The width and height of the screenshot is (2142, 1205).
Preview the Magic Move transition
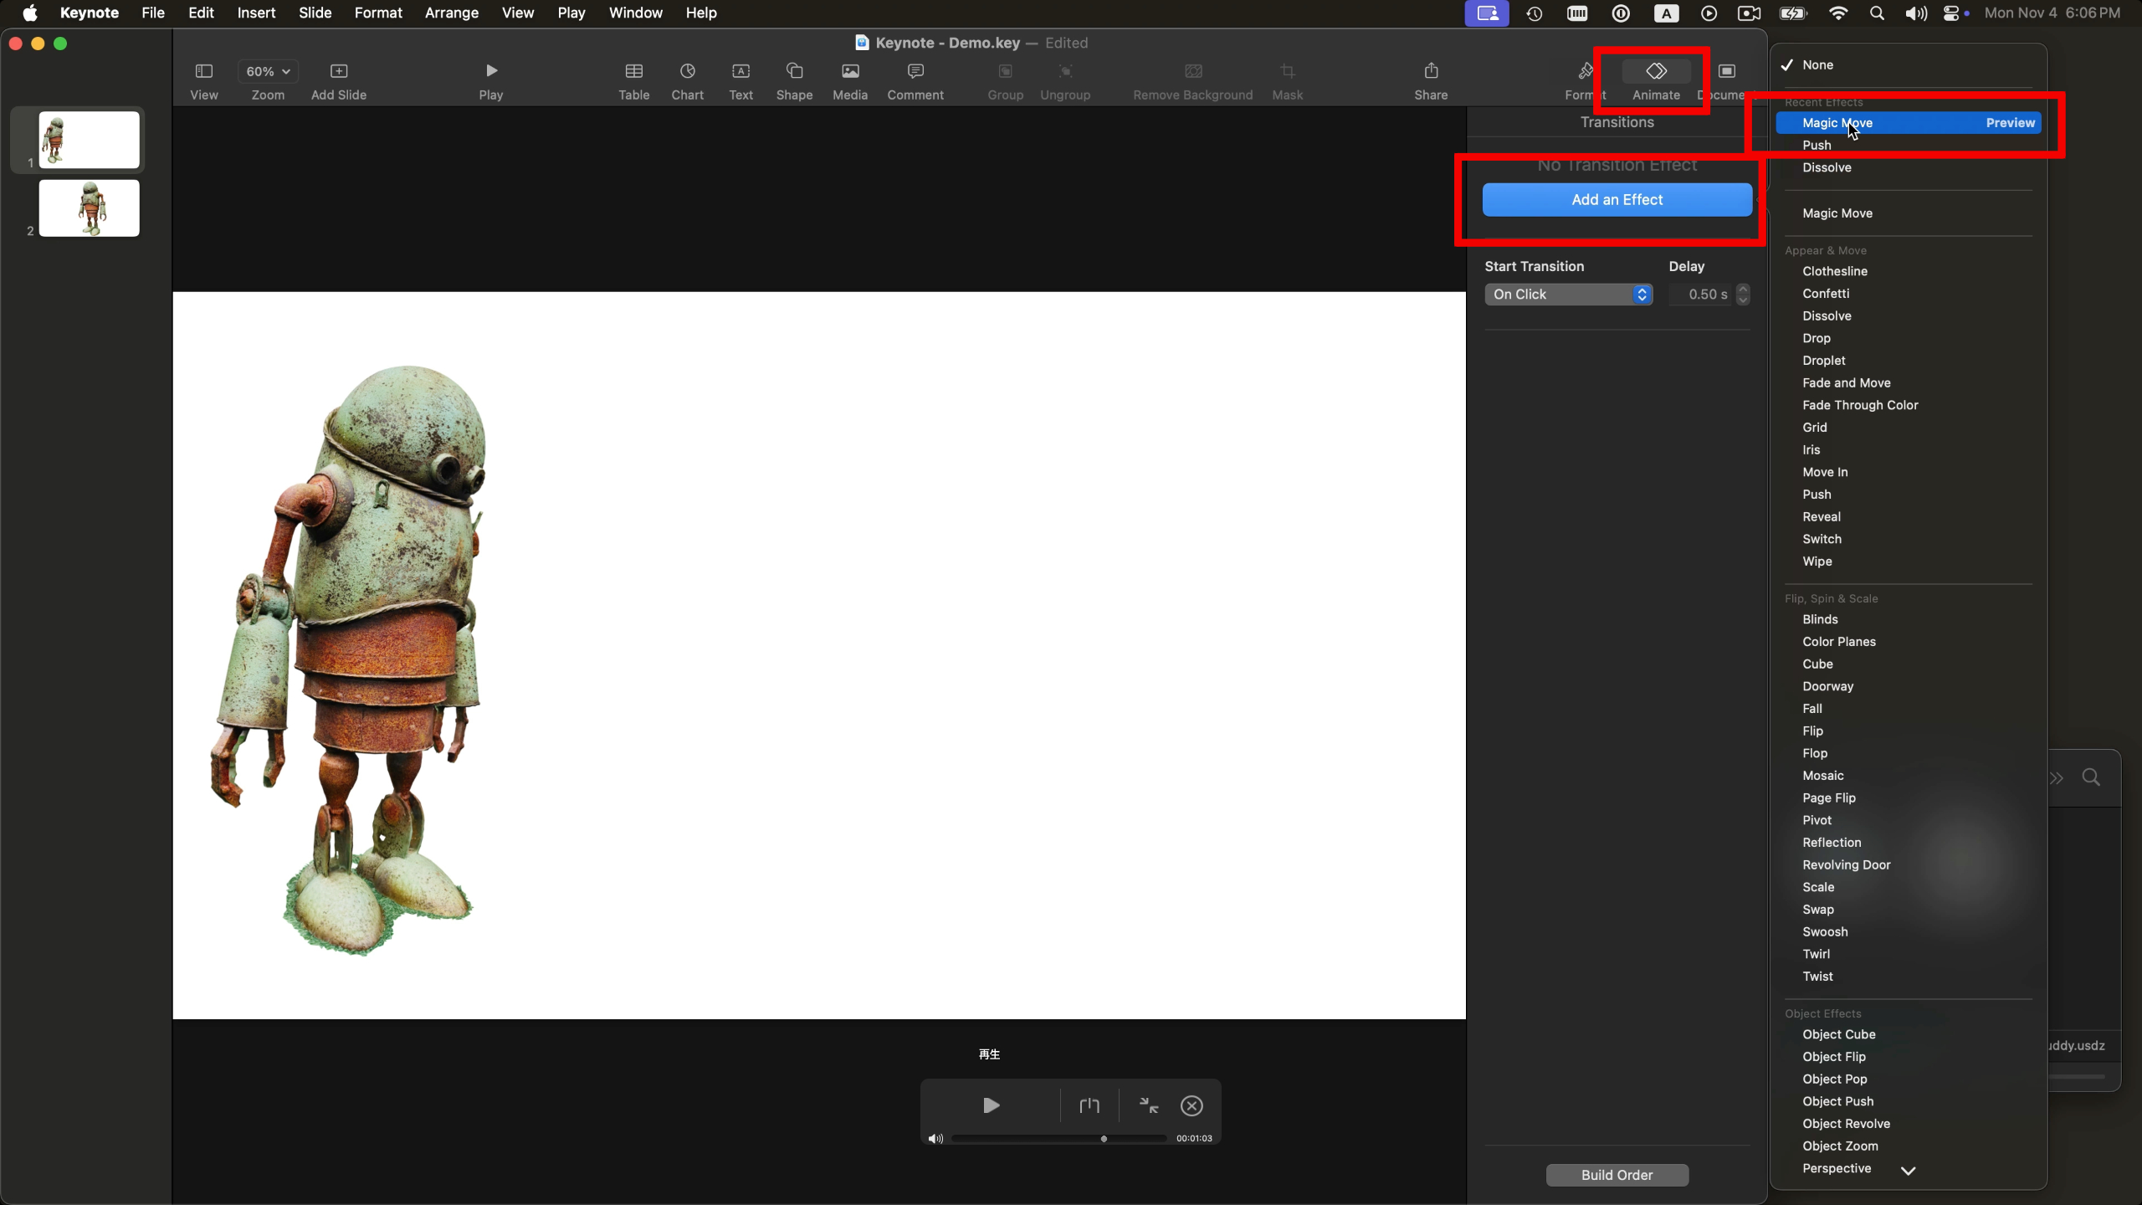2010,122
